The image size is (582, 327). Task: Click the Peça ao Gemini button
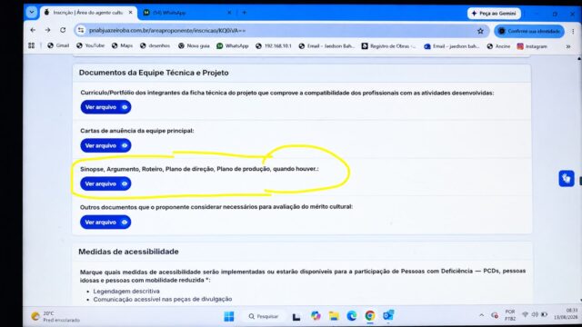pyautogui.click(x=494, y=14)
